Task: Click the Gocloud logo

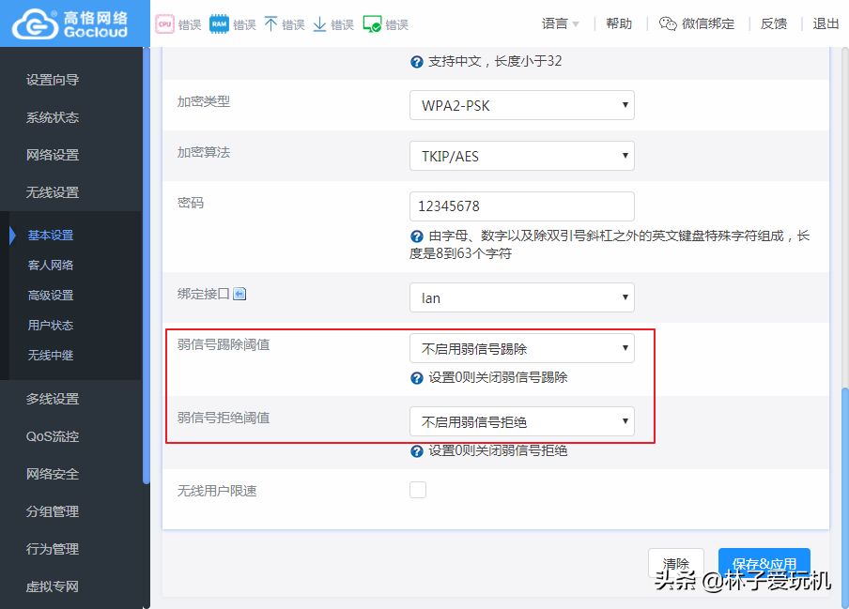Action: click(69, 23)
